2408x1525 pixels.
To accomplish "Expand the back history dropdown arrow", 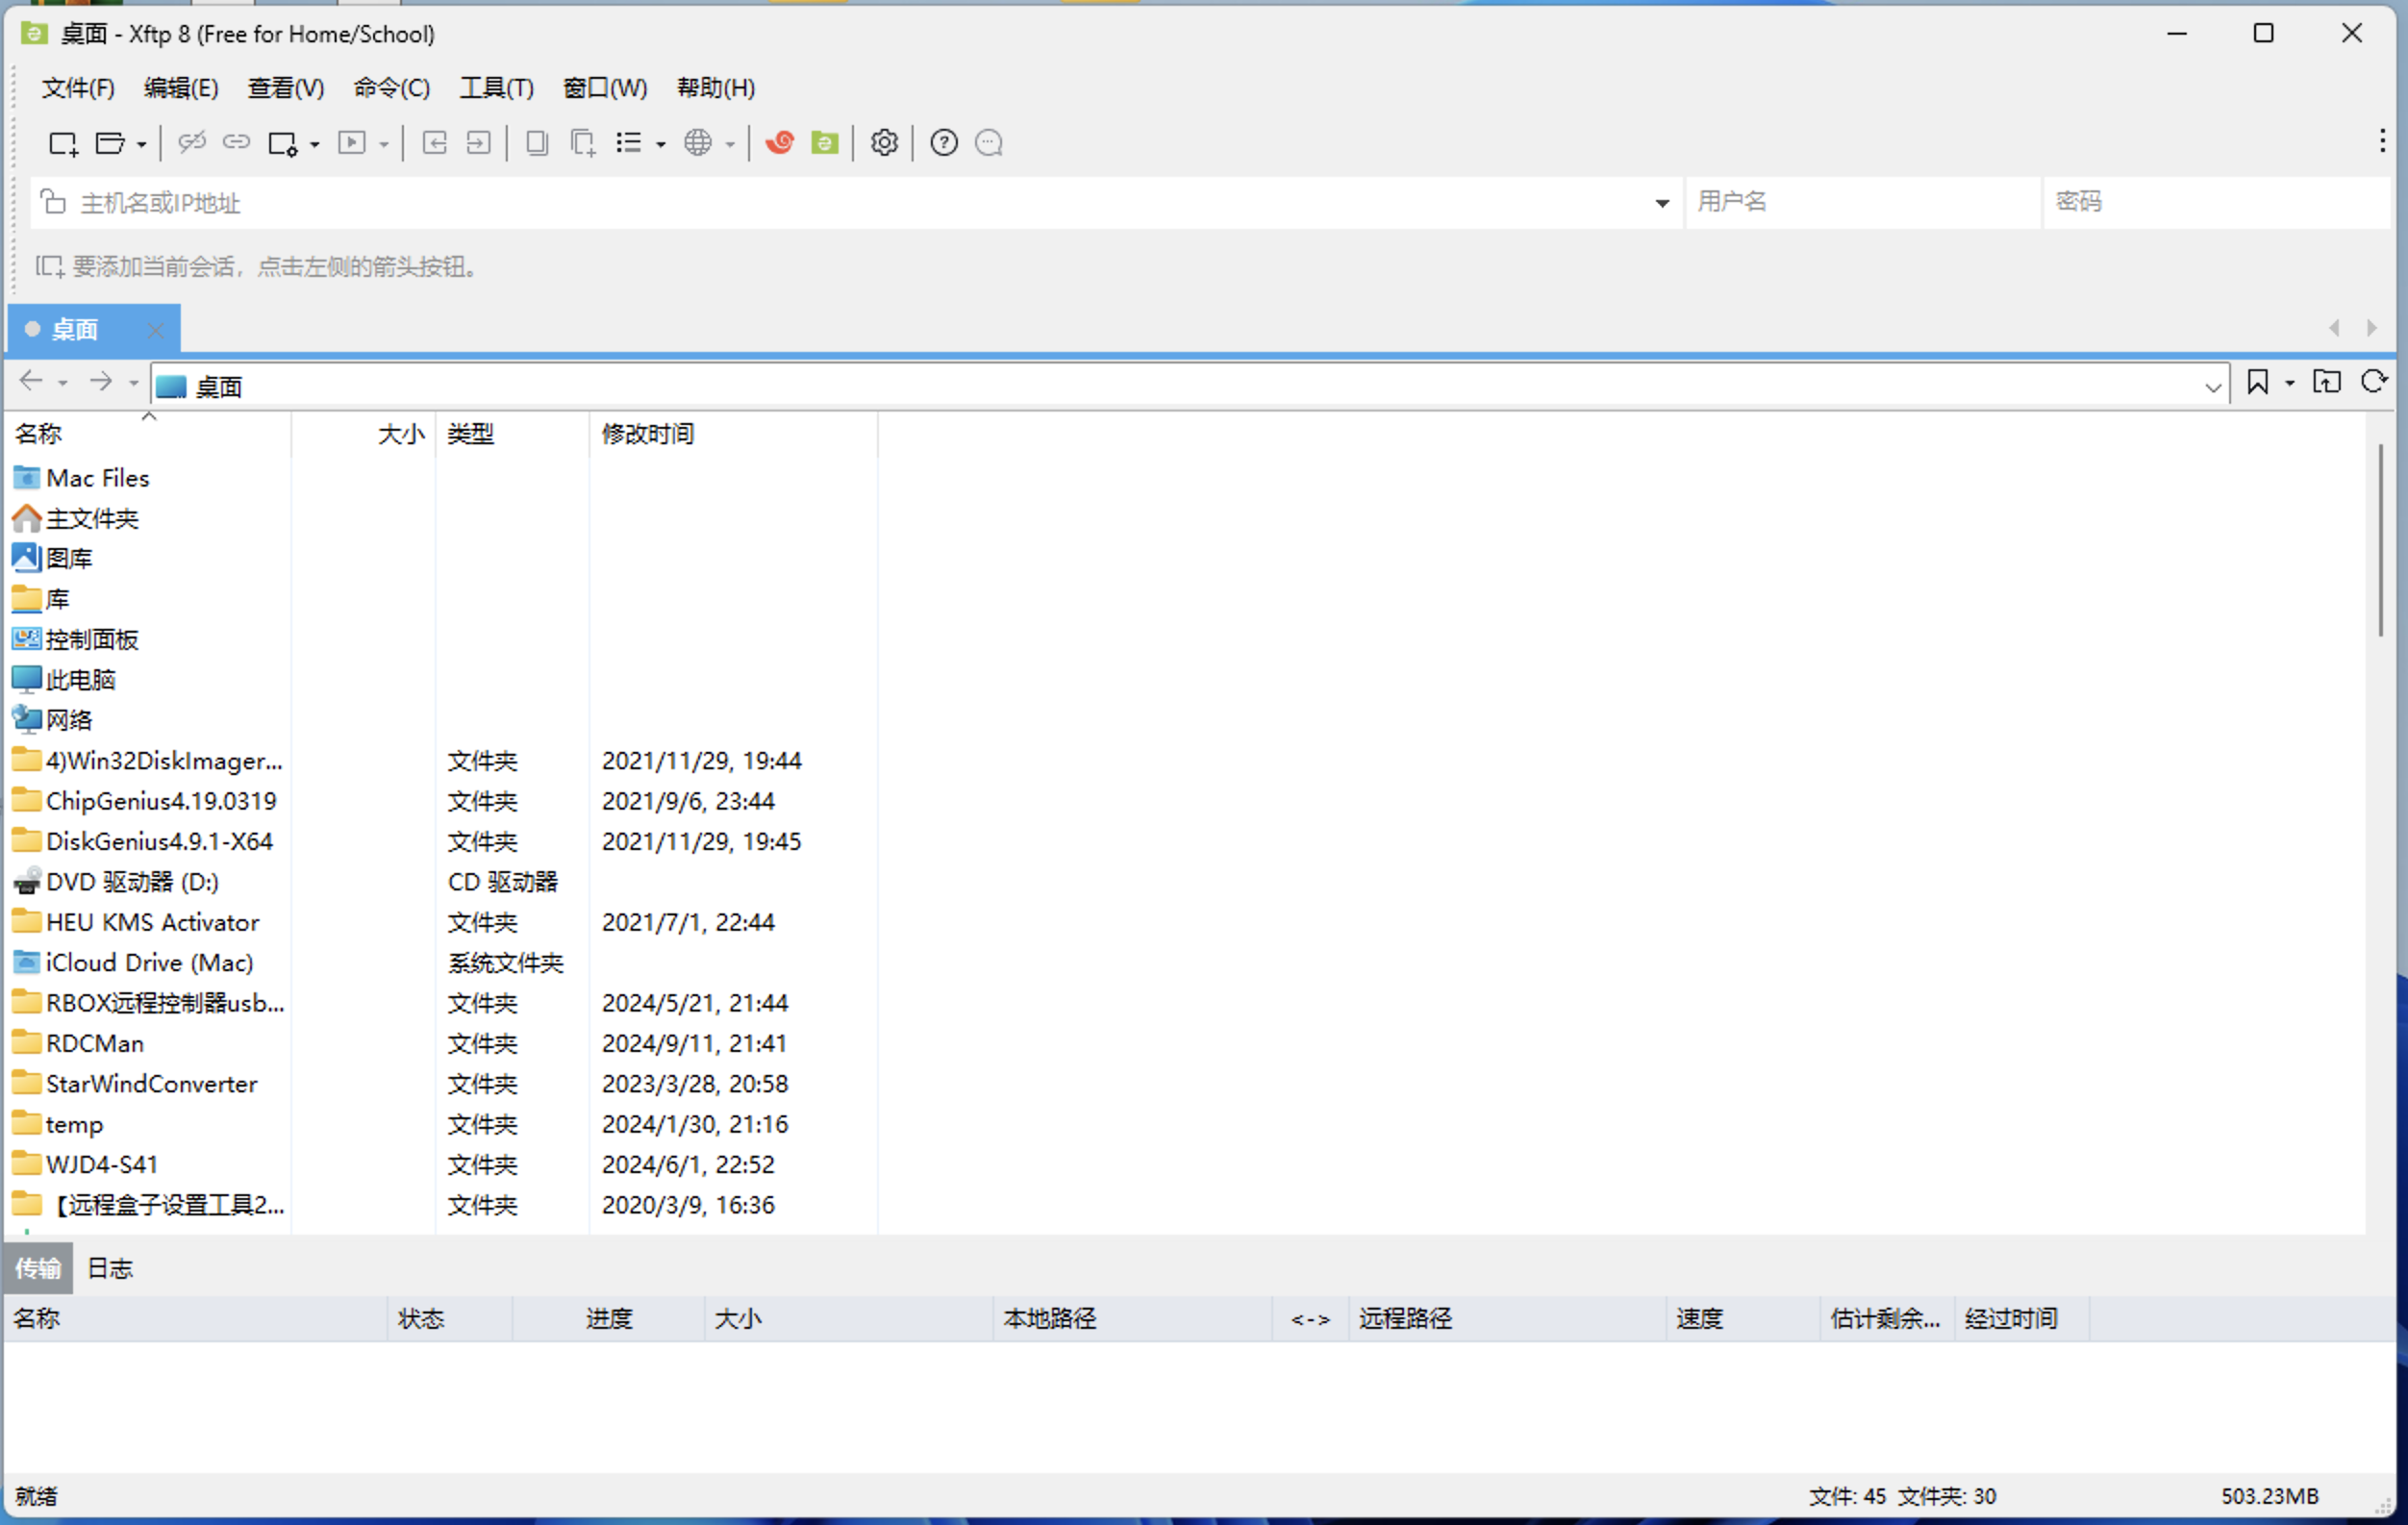I will pyautogui.click(x=62, y=384).
